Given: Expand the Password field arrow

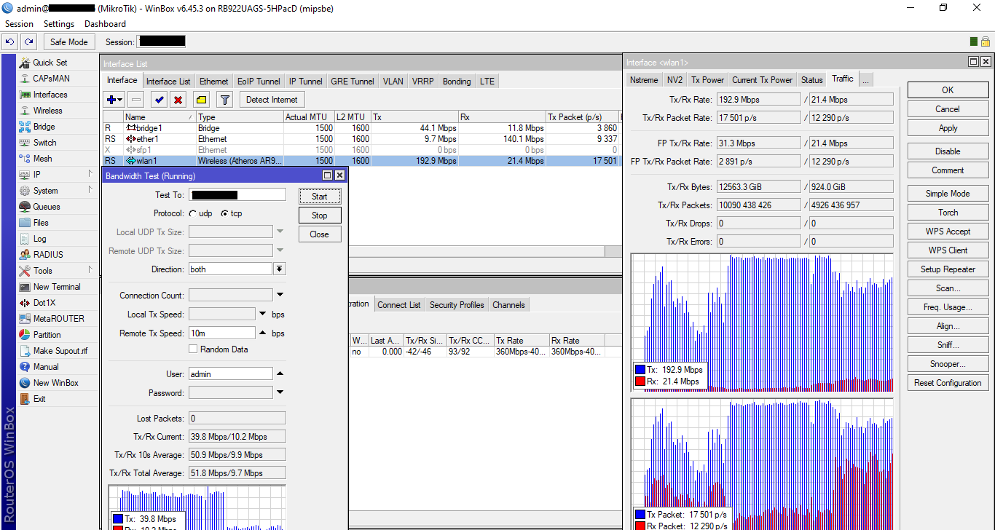Looking at the screenshot, I should 279,393.
